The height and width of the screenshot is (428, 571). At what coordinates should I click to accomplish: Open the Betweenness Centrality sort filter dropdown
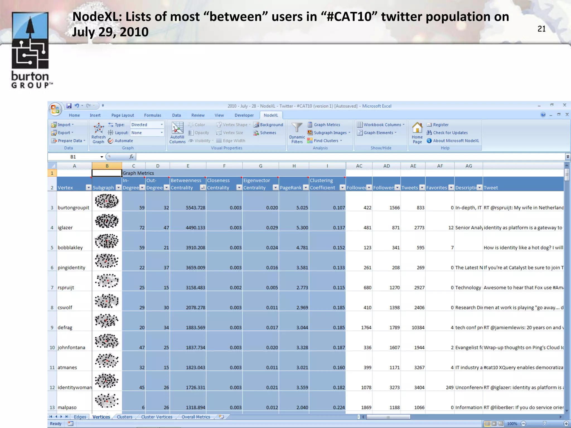coord(203,188)
